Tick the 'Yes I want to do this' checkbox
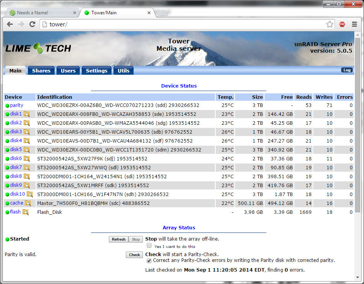 coord(149,246)
